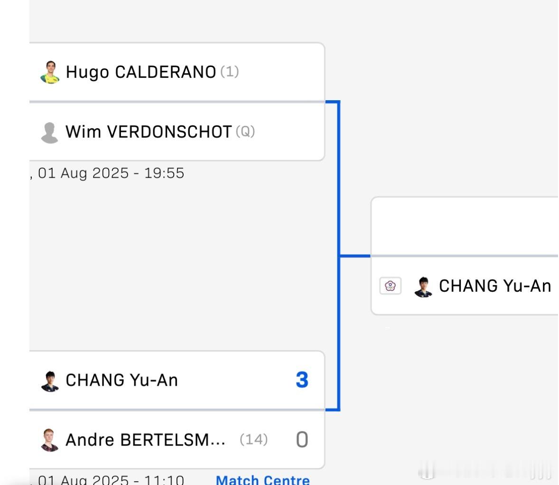Image resolution: width=559 pixels, height=485 pixels.
Task: Select the truncated Andre BERTELSM... name
Action: coord(146,440)
